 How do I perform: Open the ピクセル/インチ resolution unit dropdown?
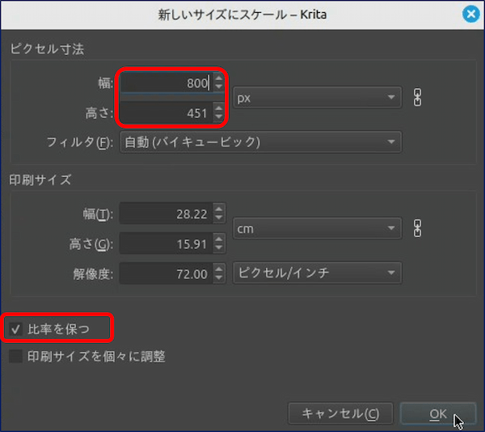317,273
